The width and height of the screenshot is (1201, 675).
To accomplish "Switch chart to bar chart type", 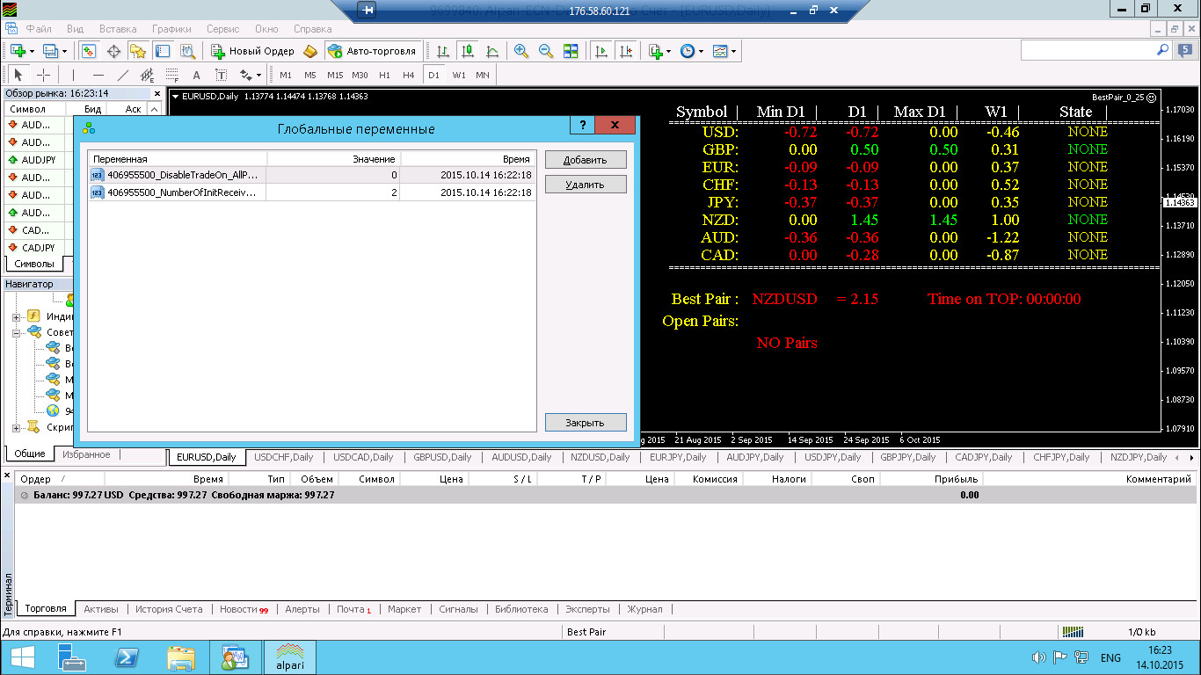I will (443, 51).
